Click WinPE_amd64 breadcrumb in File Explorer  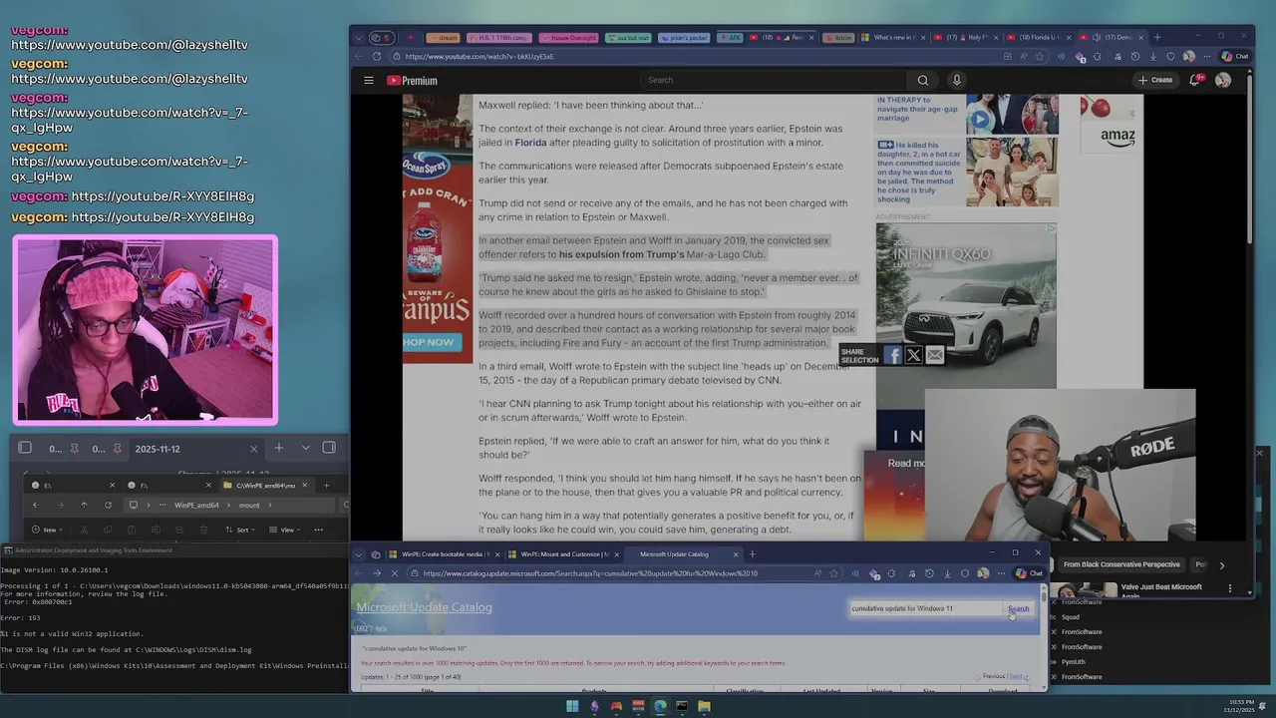(196, 505)
